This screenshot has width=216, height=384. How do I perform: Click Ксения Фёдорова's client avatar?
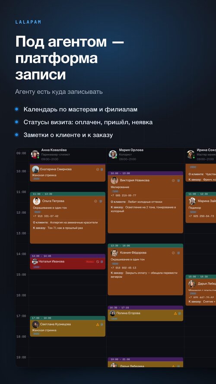coord(114,253)
